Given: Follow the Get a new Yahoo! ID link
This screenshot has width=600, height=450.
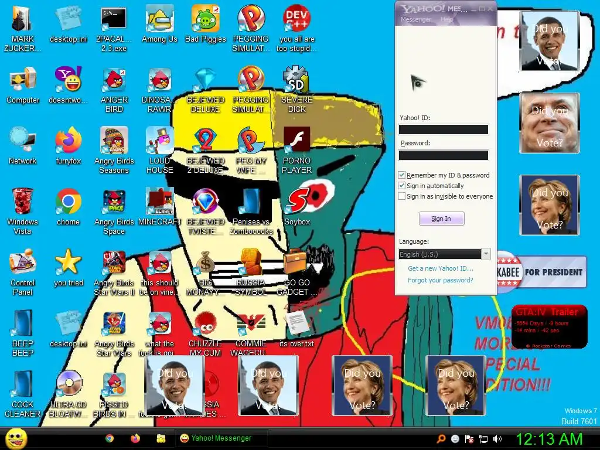Looking at the screenshot, I should [x=441, y=268].
